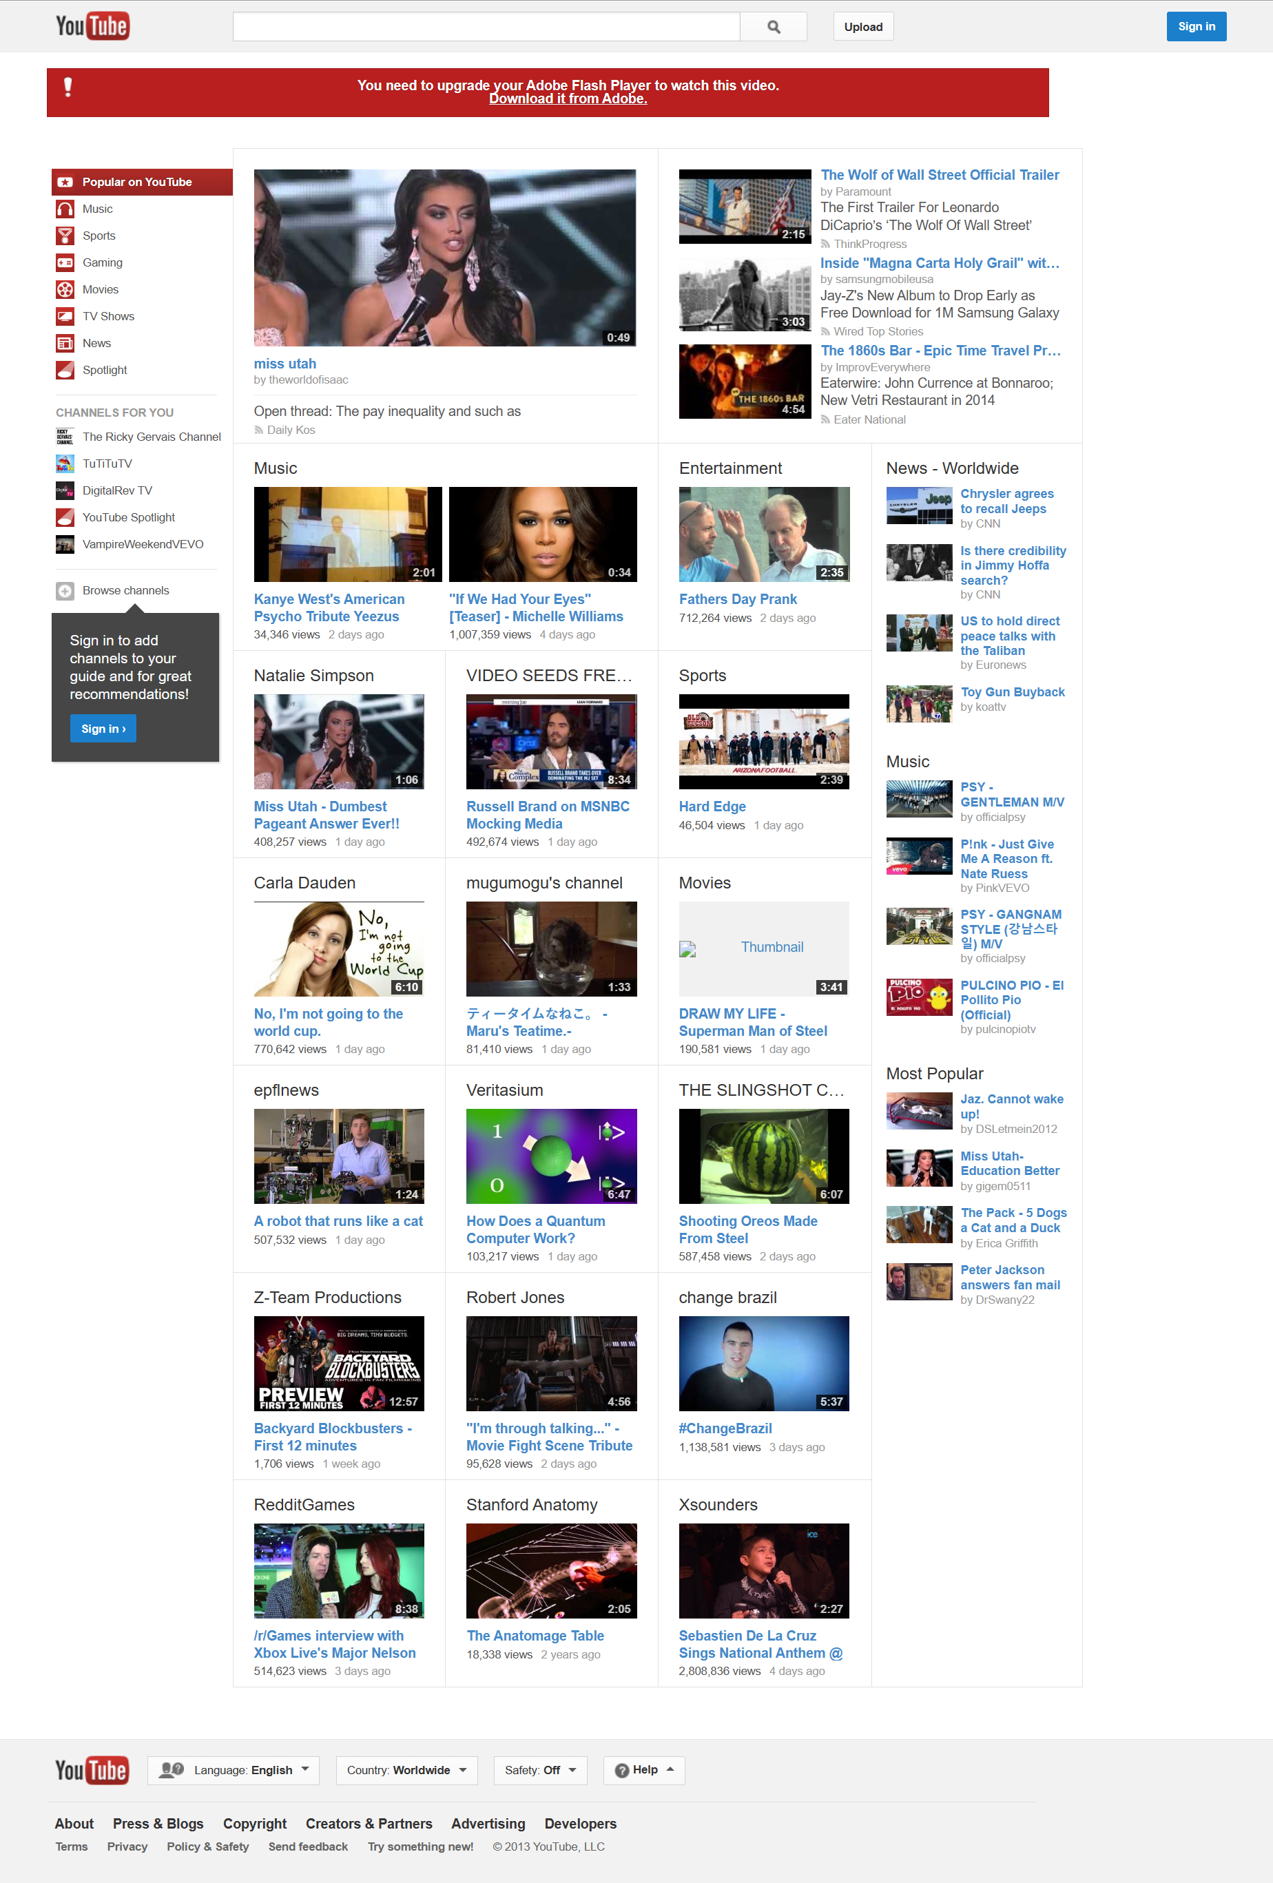The height and width of the screenshot is (1883, 1273).
Task: Click Sign in button in guide promo
Action: click(x=103, y=729)
